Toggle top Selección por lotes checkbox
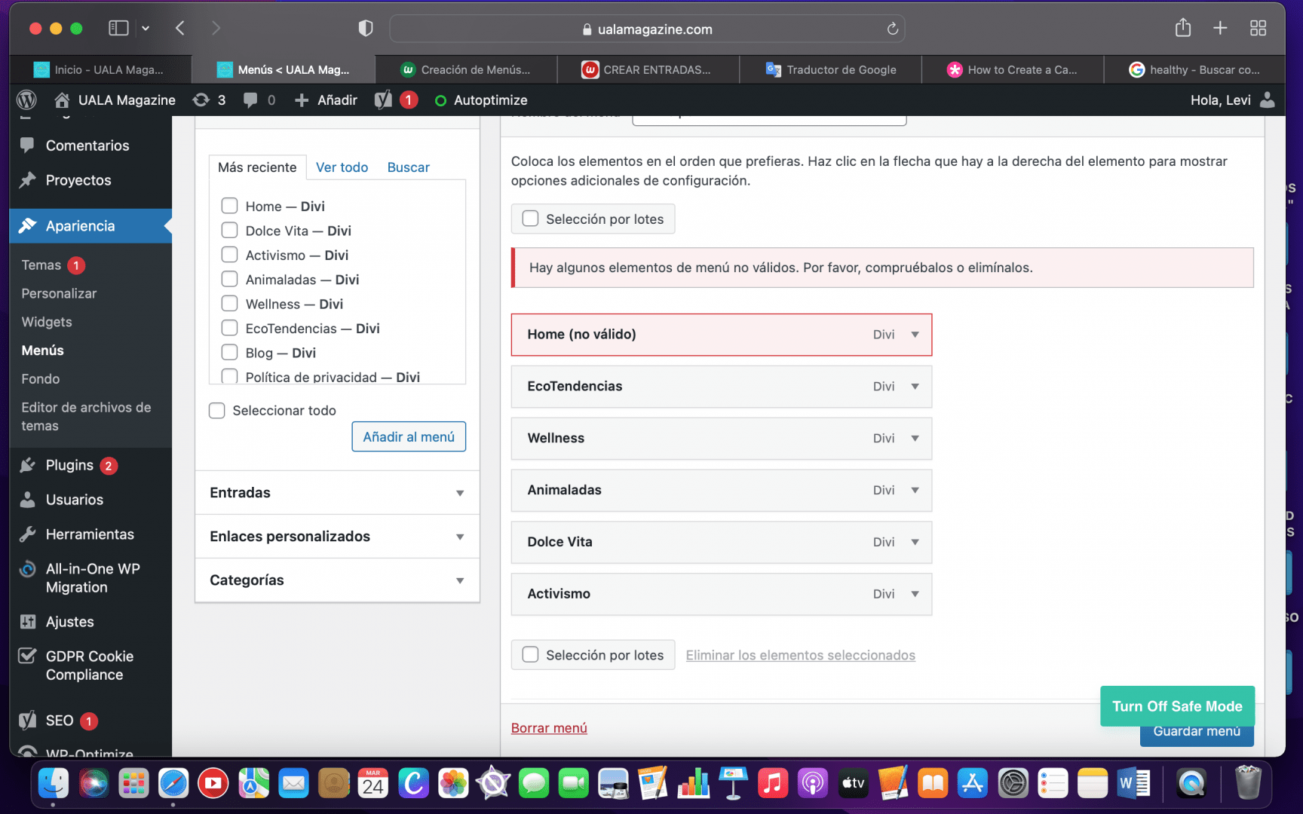 (531, 219)
